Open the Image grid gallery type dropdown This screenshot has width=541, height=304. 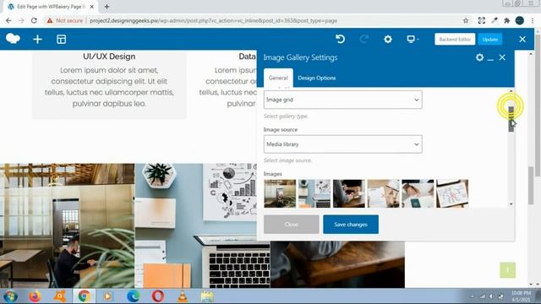(342, 100)
